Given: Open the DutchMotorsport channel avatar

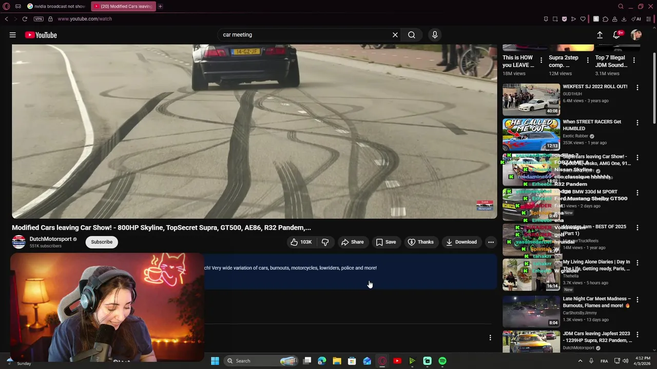Looking at the screenshot, I should (18, 242).
